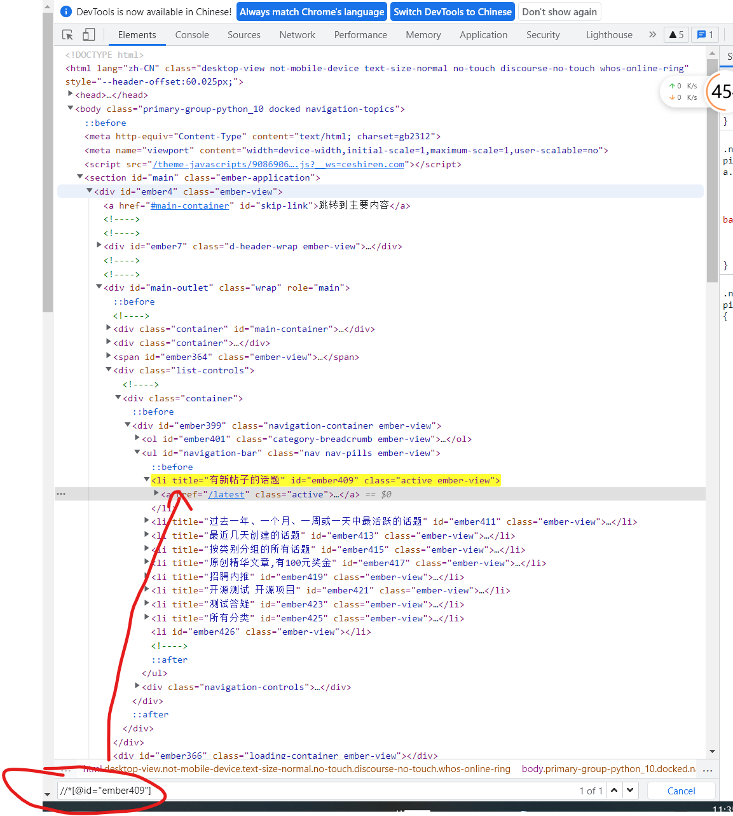Viewport: 733px width, 816px height.
Task: Select the inspect element cursor tool
Action: pyautogui.click(x=67, y=35)
